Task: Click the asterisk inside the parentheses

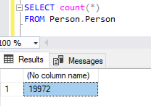Action: tap(92, 7)
